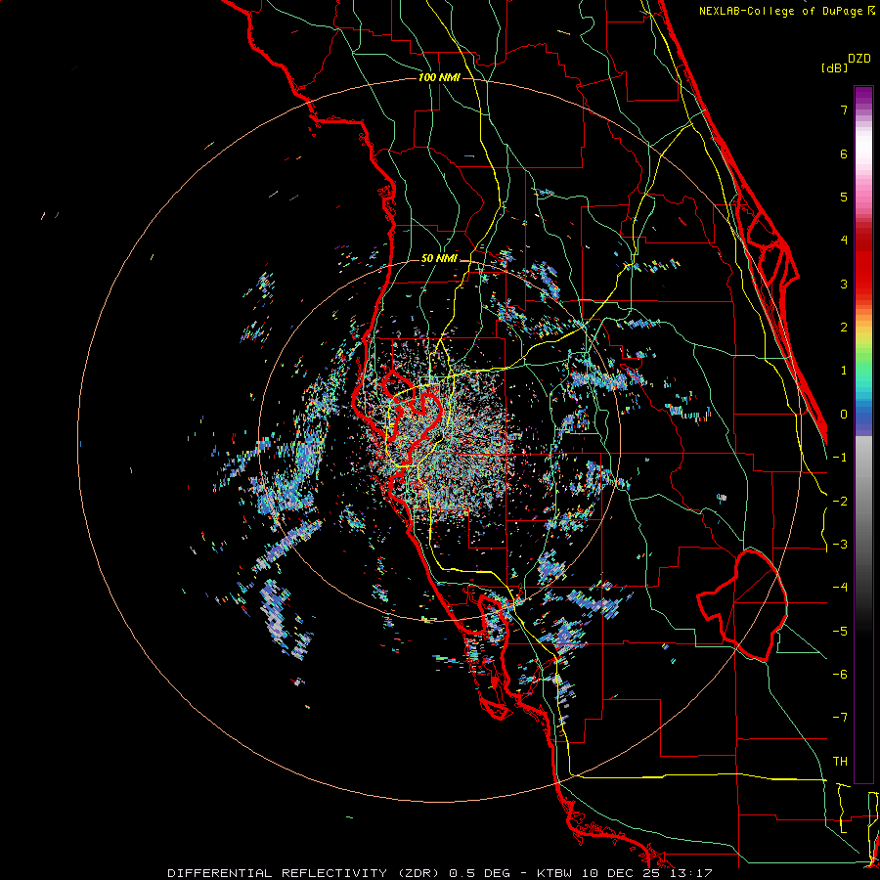Click the -1 value on color scale
Image resolution: width=880 pixels, height=880 pixels.
coord(840,458)
